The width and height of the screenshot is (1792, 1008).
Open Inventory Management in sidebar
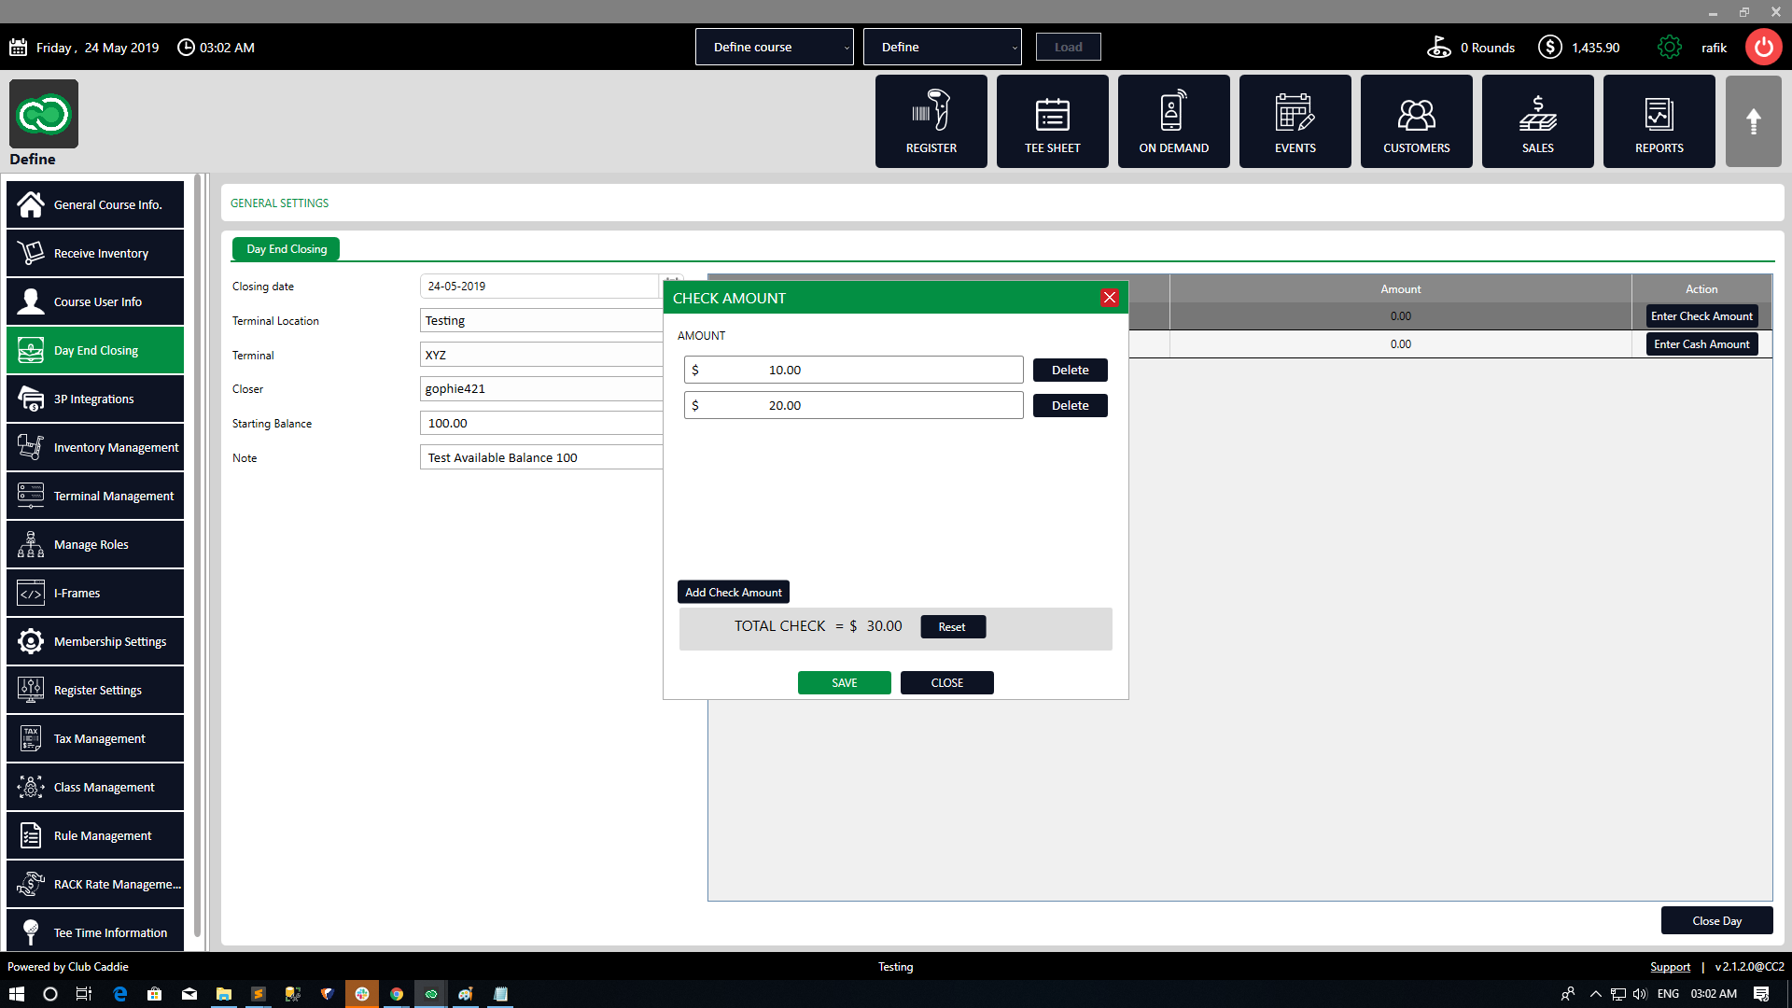[x=95, y=447]
